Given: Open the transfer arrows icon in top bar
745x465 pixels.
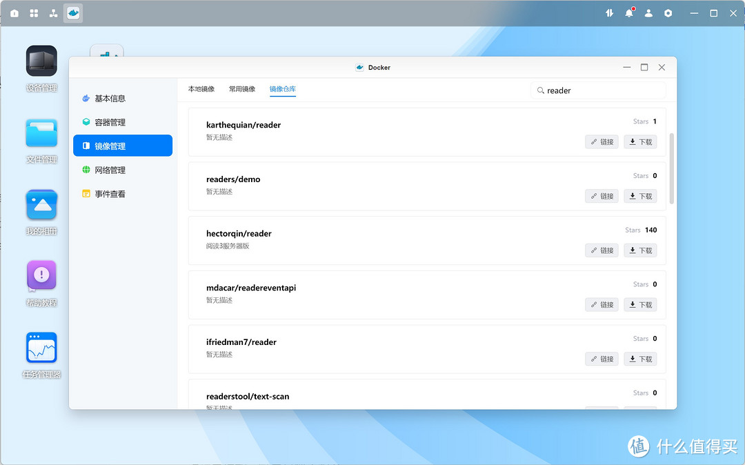Looking at the screenshot, I should point(610,13).
